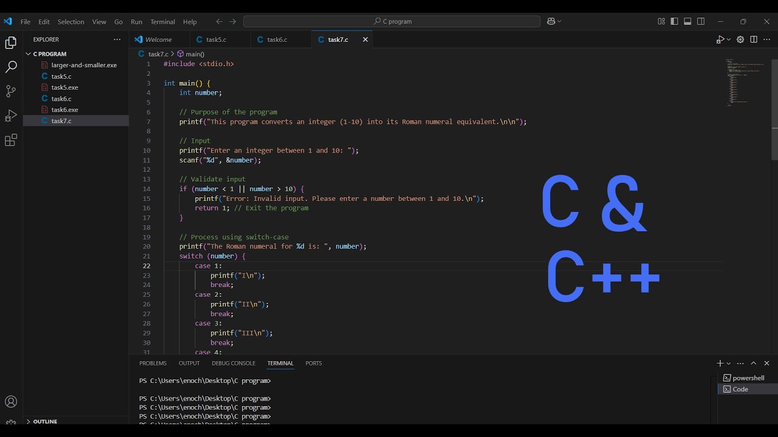Screen dimensions: 778x437
Task: Select the powershell terminal instance
Action: [748, 378]
